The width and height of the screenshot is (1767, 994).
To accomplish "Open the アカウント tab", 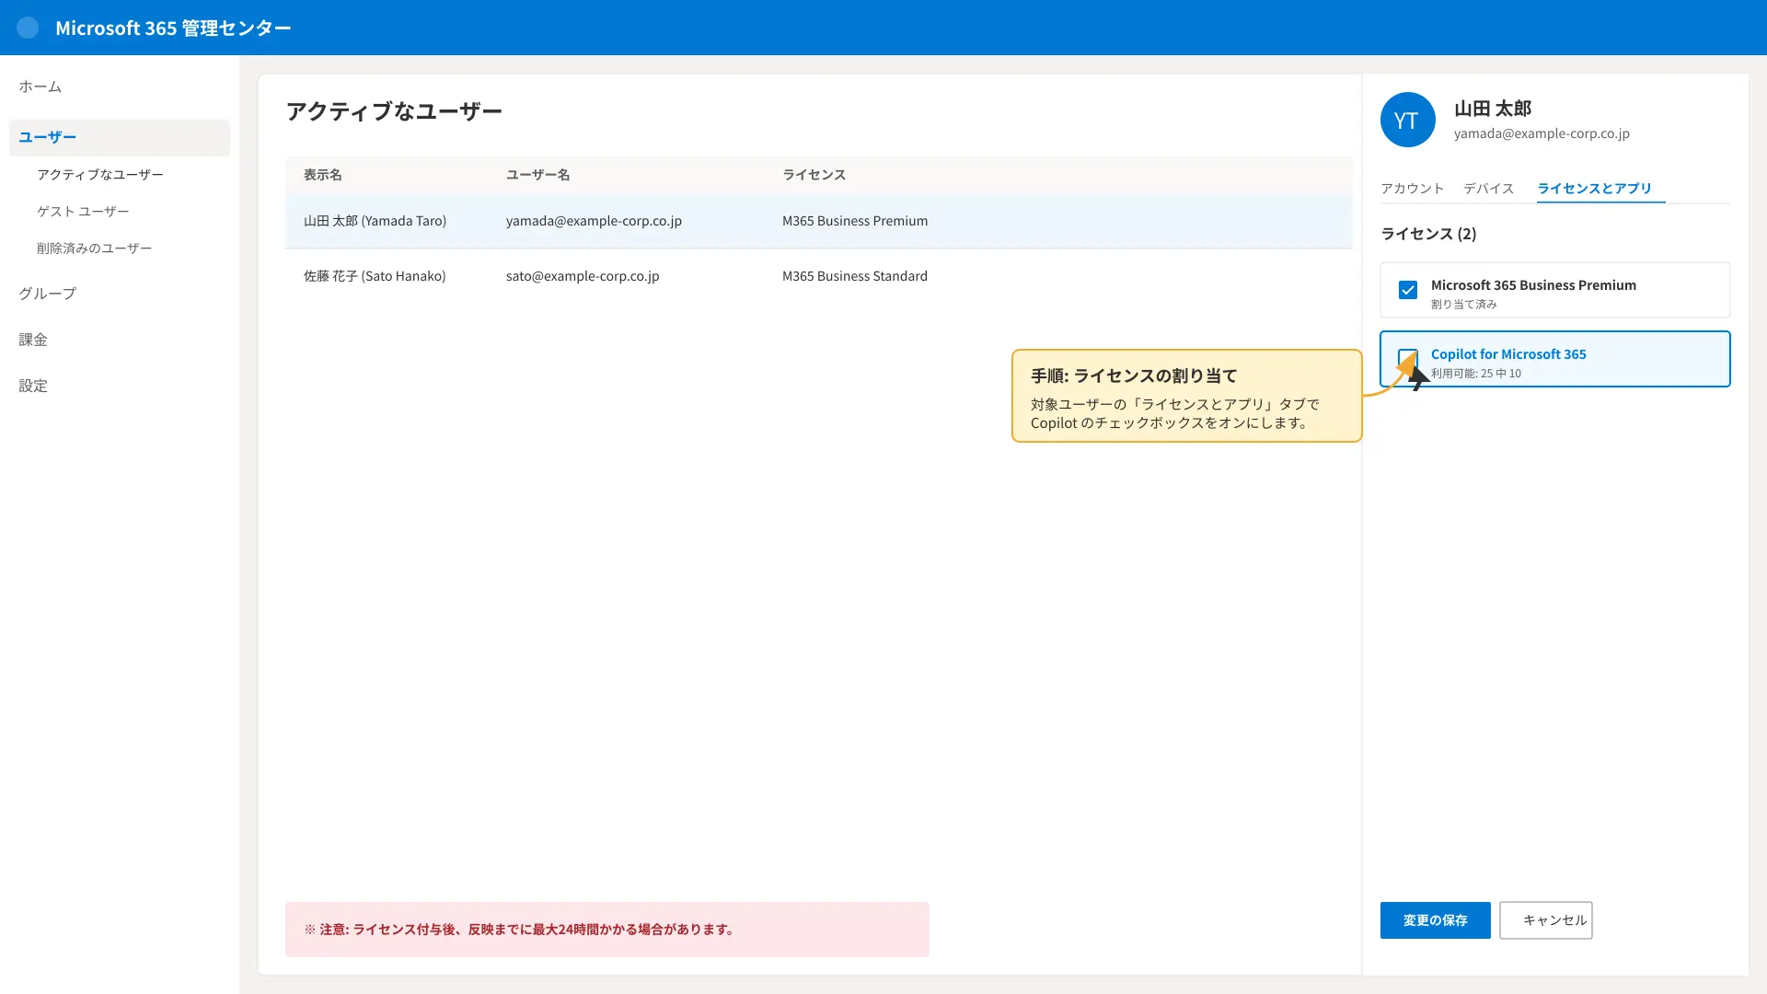I will pos(1412,189).
